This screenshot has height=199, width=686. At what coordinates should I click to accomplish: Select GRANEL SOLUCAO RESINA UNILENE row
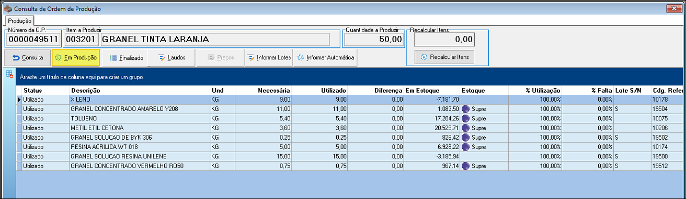350,156
